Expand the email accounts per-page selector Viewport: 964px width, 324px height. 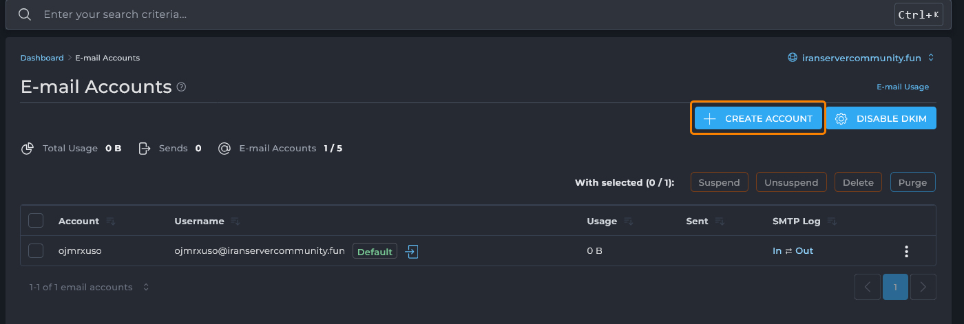coord(146,288)
